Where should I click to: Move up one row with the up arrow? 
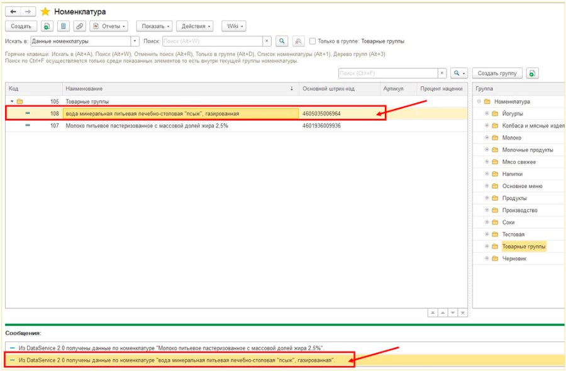443,313
